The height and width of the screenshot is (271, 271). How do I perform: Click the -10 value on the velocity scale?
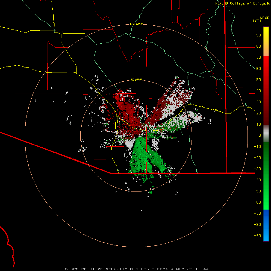click(257, 147)
